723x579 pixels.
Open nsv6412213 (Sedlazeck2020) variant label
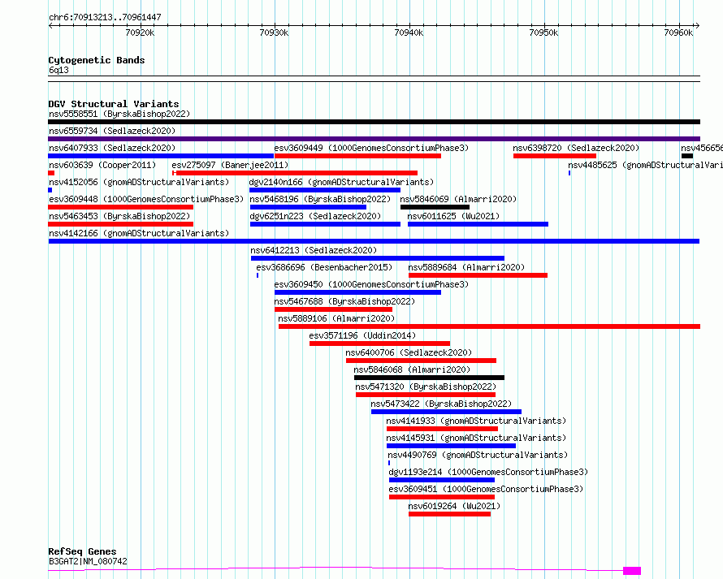pyautogui.click(x=314, y=250)
